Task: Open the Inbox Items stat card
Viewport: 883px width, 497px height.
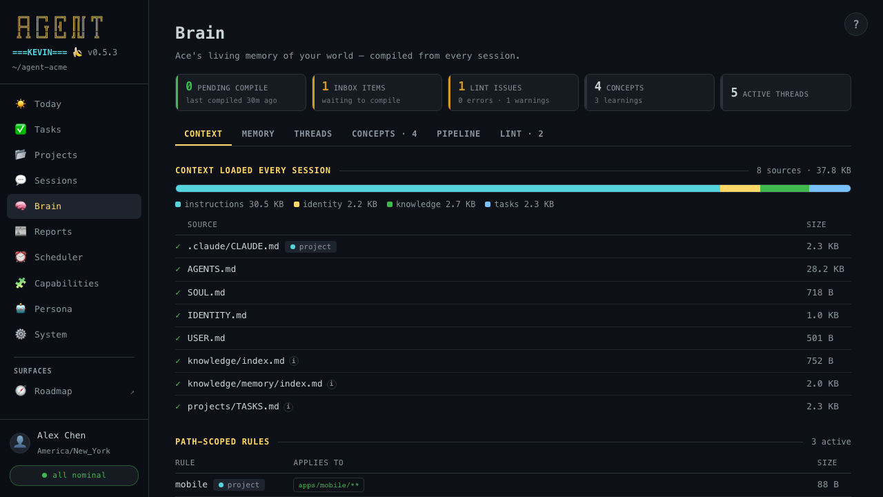Action: 377,92
